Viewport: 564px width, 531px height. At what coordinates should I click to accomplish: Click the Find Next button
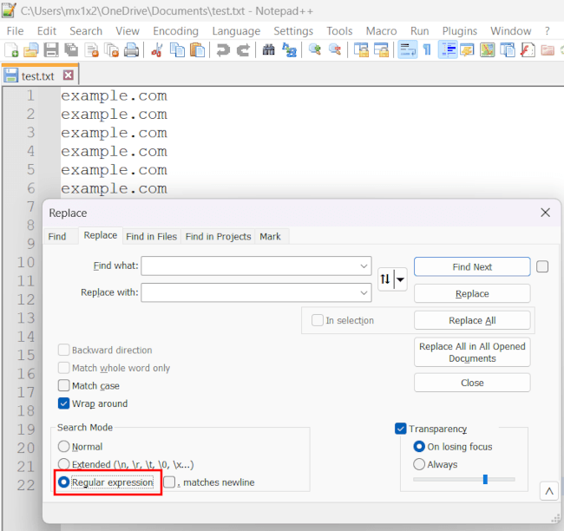[472, 267]
